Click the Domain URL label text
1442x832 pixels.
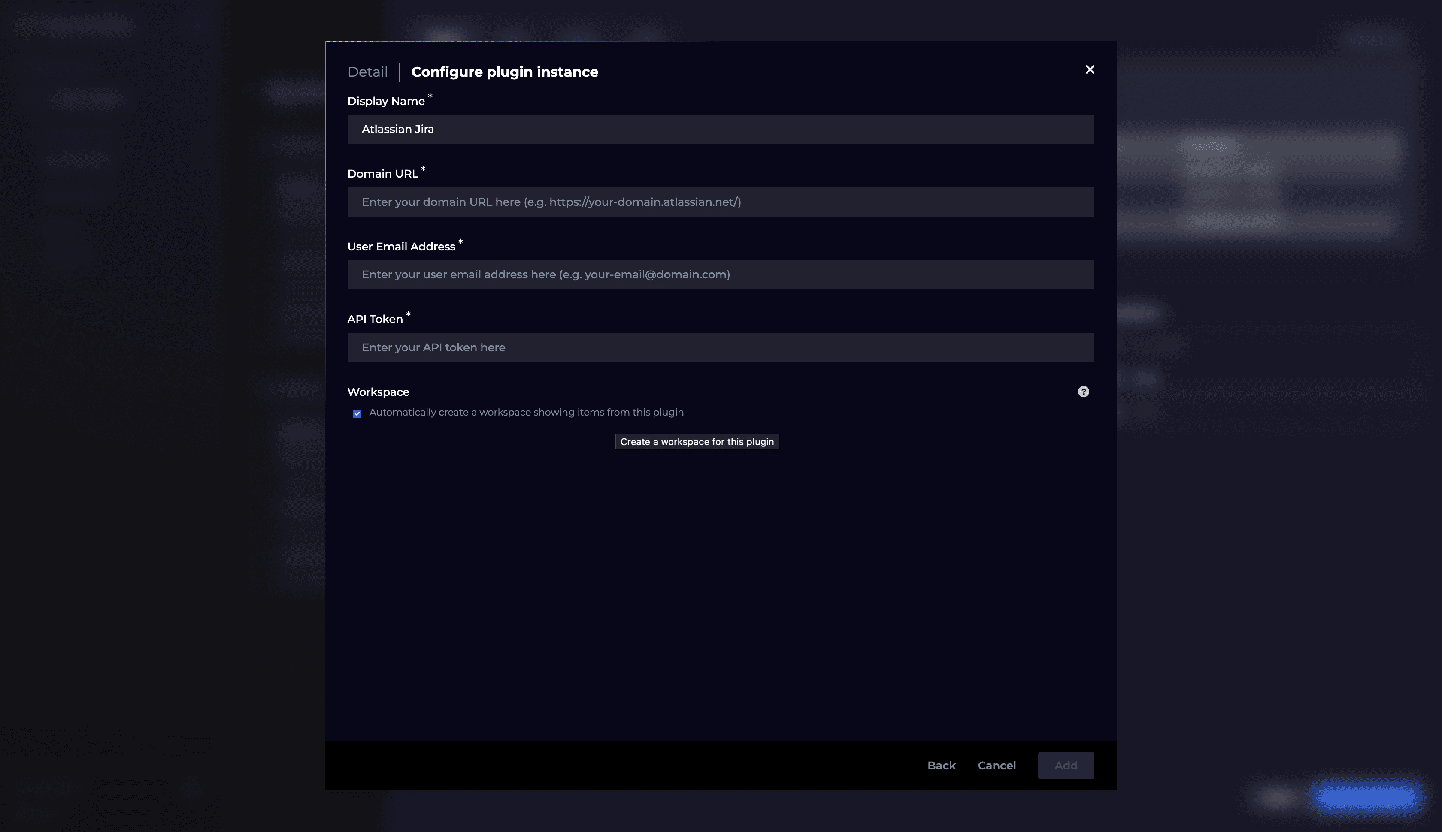(382, 174)
